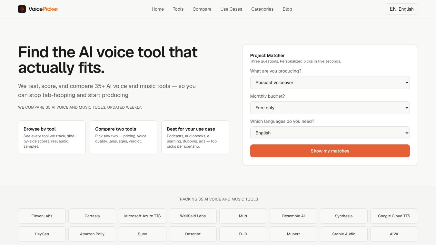Select the Mubert tool chip
436x245 pixels.
click(x=293, y=234)
